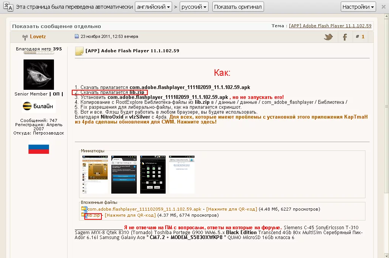Click the Beeline carrier logo
389x258 pixels.
[x=39, y=106]
